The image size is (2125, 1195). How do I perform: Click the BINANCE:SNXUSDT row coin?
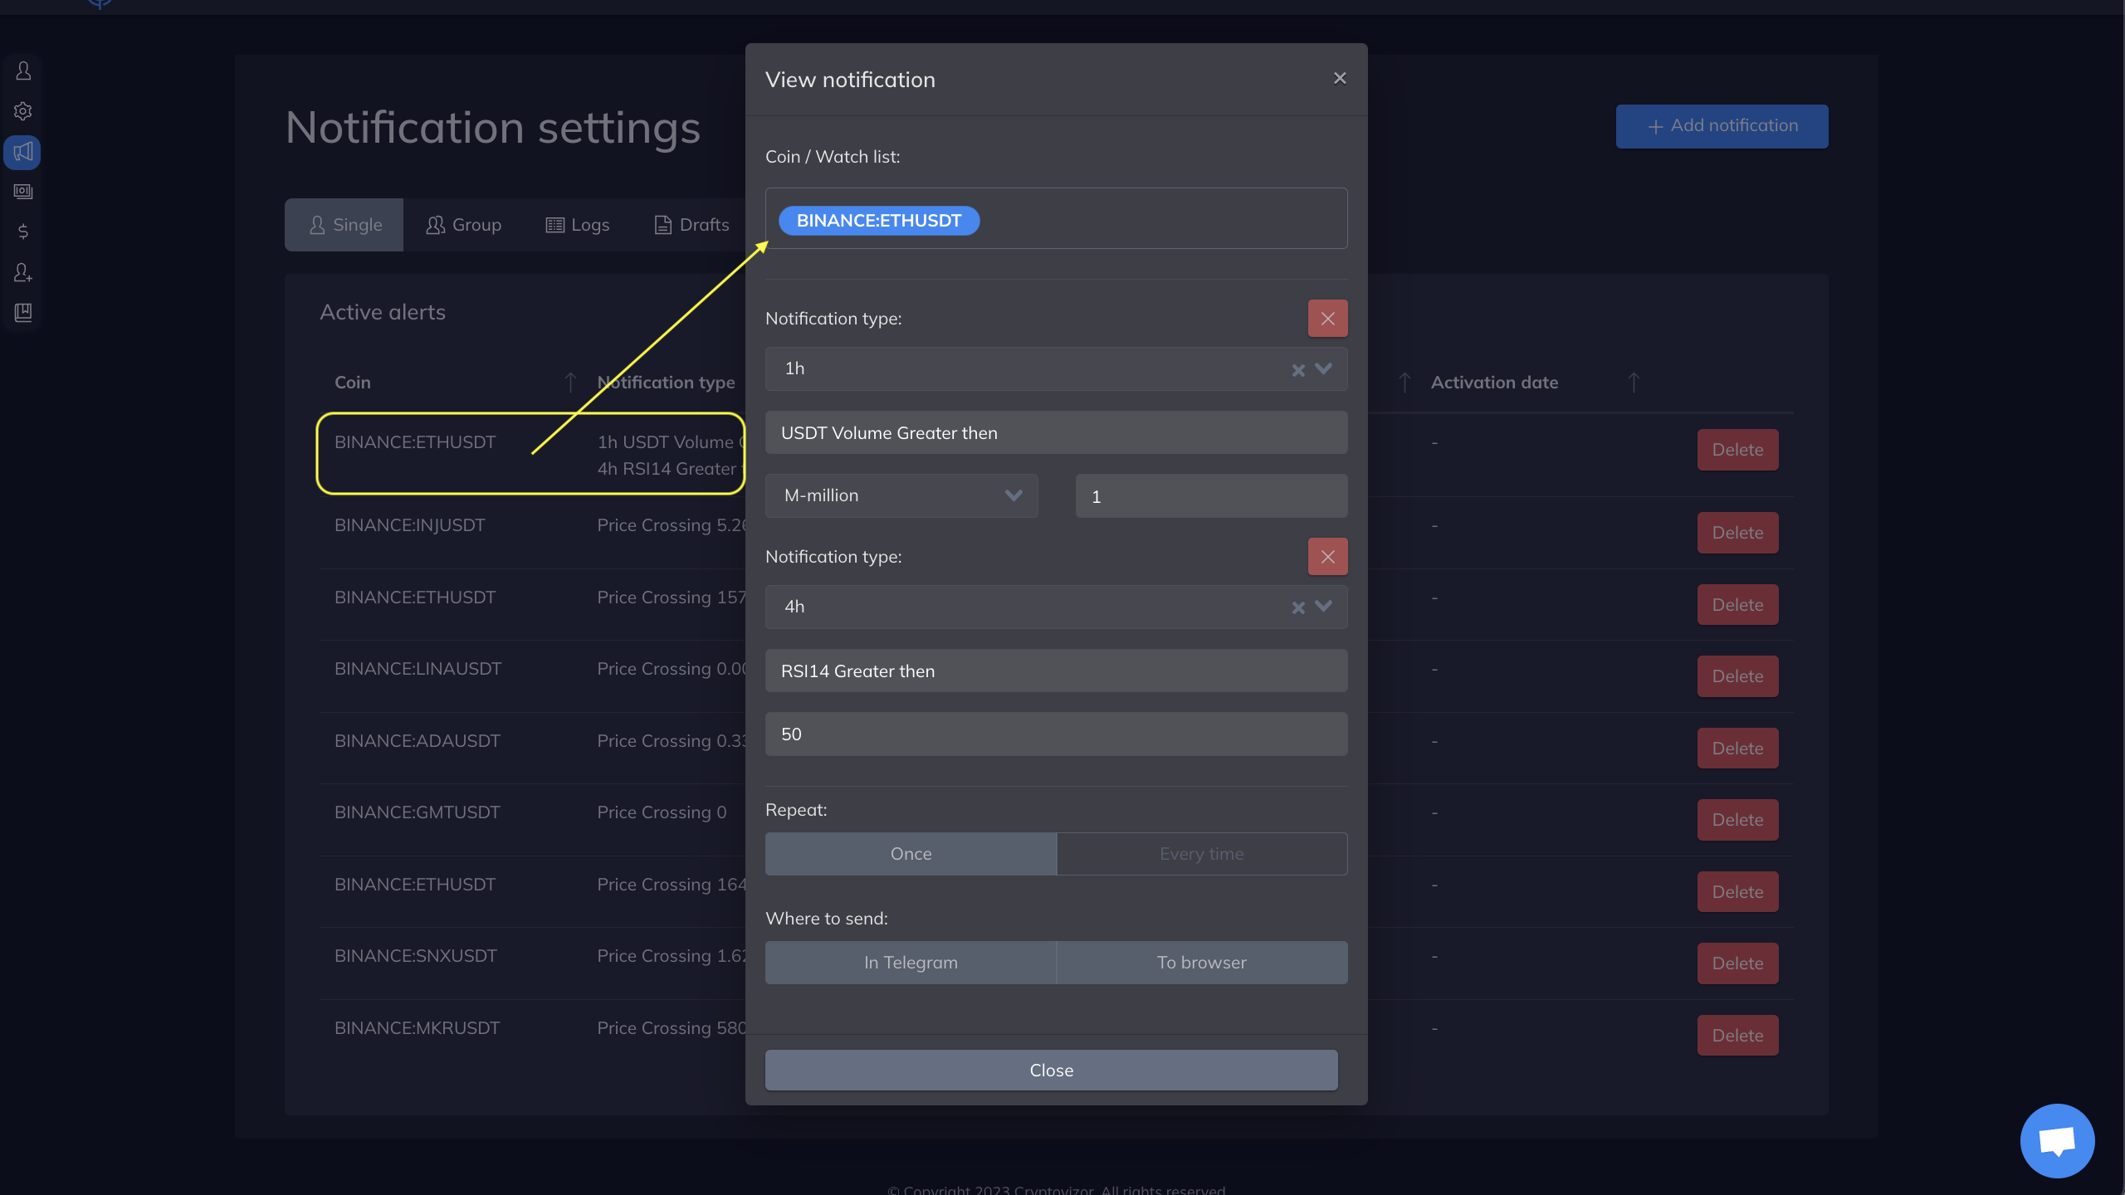(x=415, y=956)
